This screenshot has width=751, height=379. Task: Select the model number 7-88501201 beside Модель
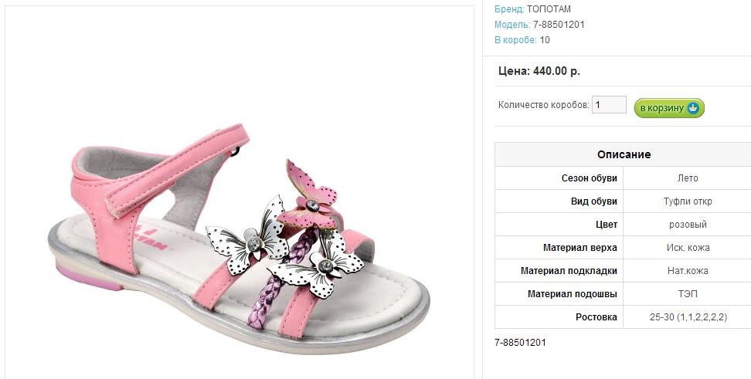point(559,25)
